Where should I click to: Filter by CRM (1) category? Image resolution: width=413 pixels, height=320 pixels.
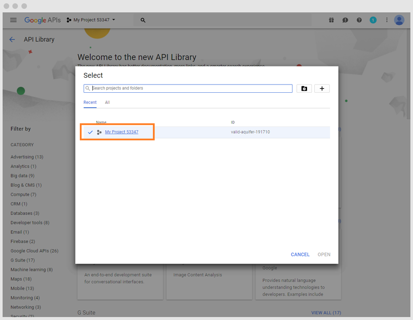19,203
